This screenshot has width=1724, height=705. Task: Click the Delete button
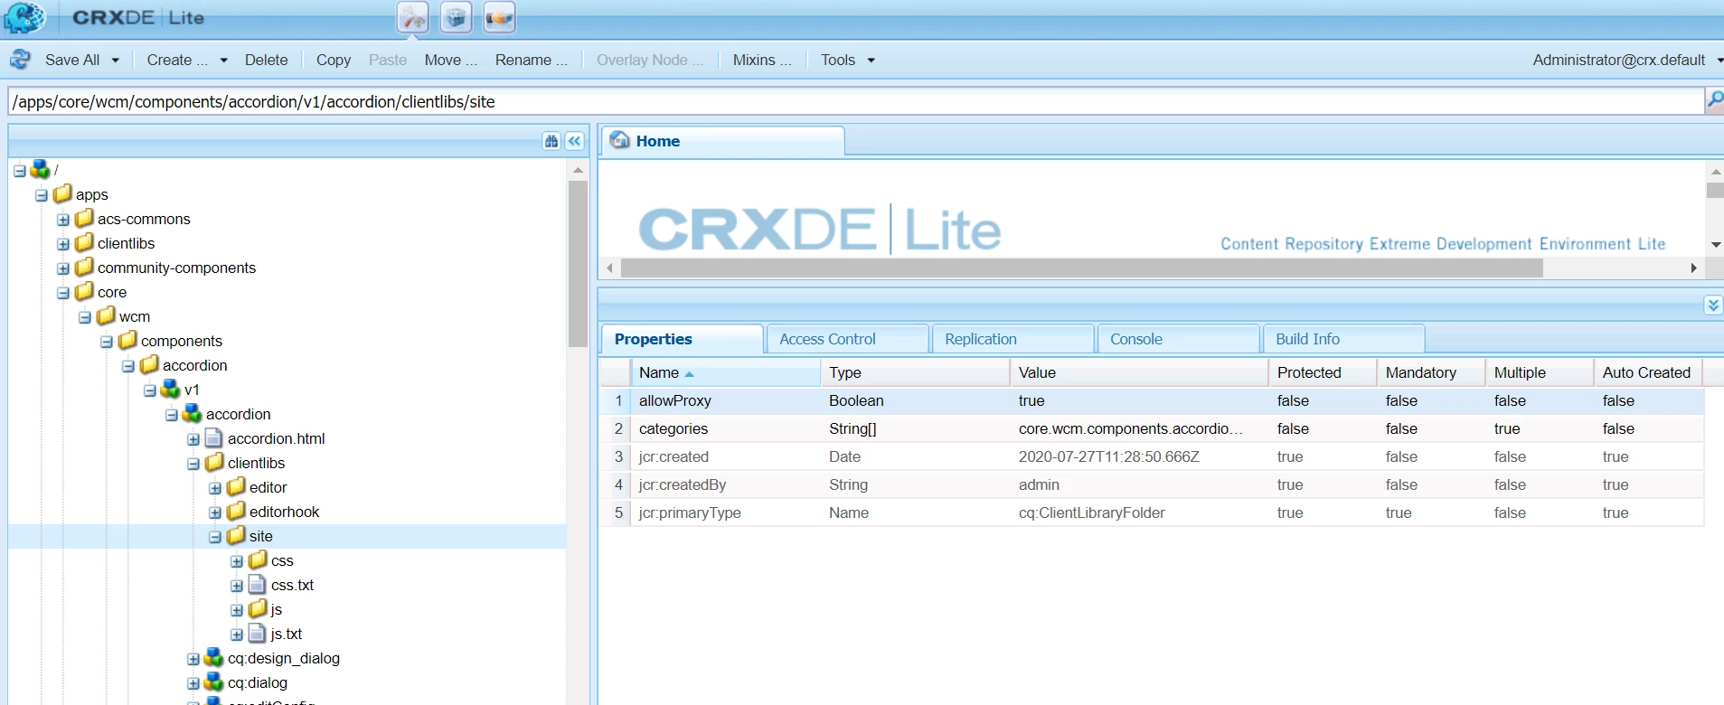pyautogui.click(x=266, y=60)
